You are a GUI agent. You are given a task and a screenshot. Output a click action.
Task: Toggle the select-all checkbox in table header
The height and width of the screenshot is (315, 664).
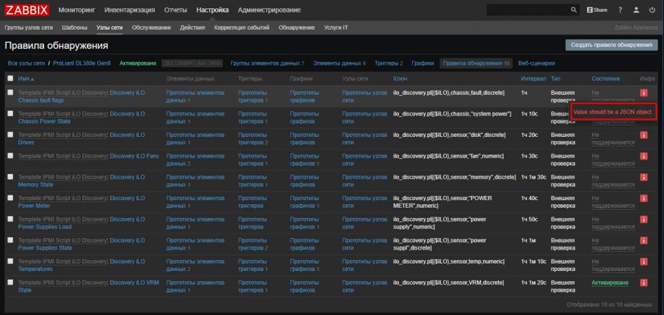10,78
